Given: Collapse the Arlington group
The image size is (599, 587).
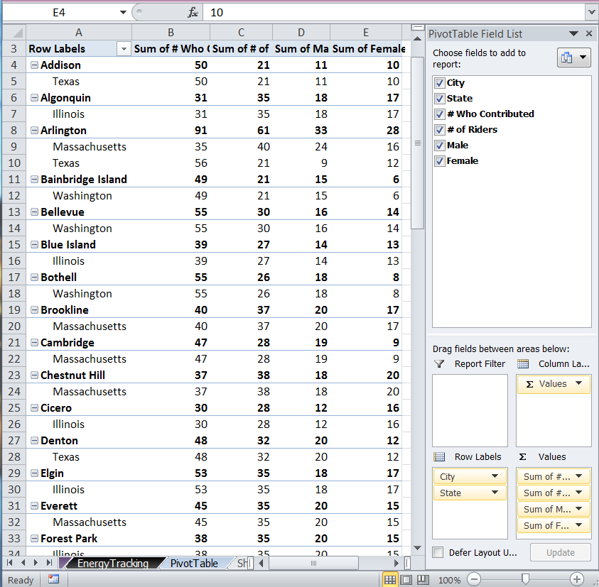Looking at the screenshot, I should (34, 131).
